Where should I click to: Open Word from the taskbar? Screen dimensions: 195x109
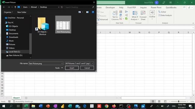(41, 106)
